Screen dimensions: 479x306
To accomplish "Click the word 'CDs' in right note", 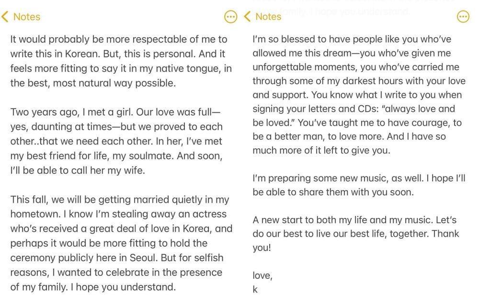I will pos(368,109).
